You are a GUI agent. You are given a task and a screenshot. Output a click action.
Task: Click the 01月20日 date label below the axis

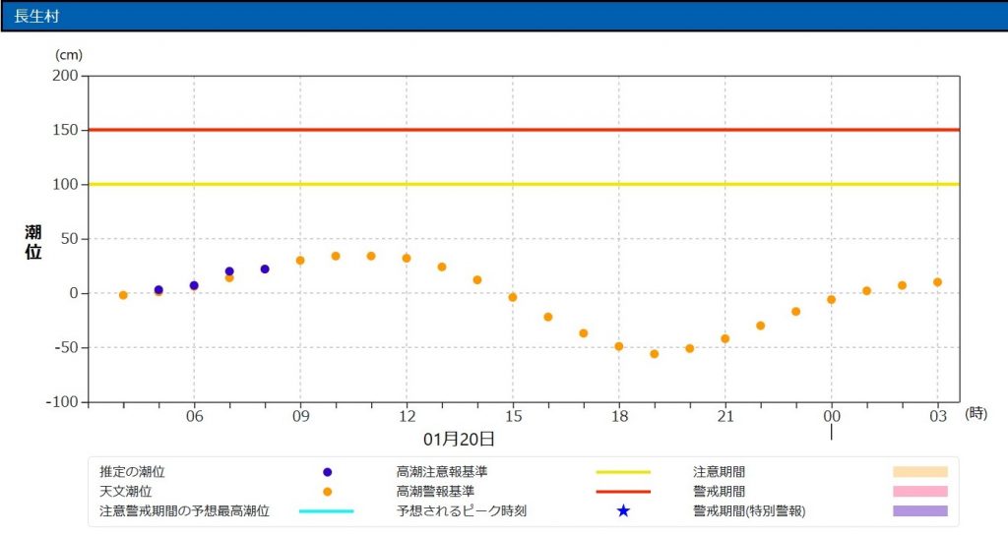click(x=459, y=439)
